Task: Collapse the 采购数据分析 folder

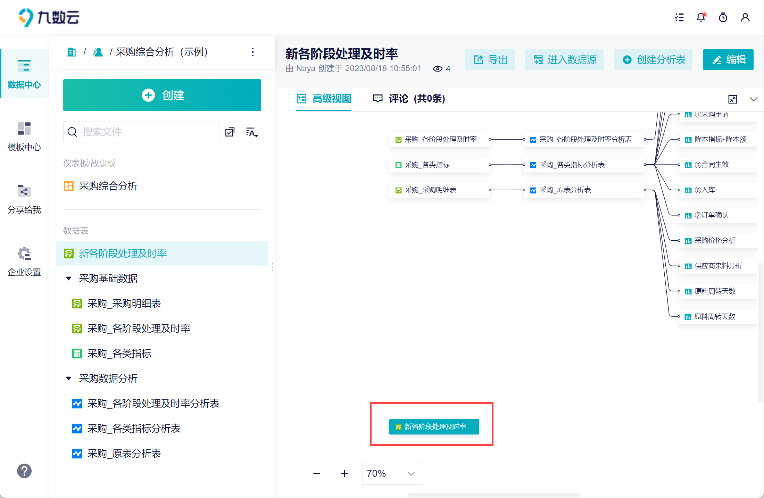Action: click(69, 379)
